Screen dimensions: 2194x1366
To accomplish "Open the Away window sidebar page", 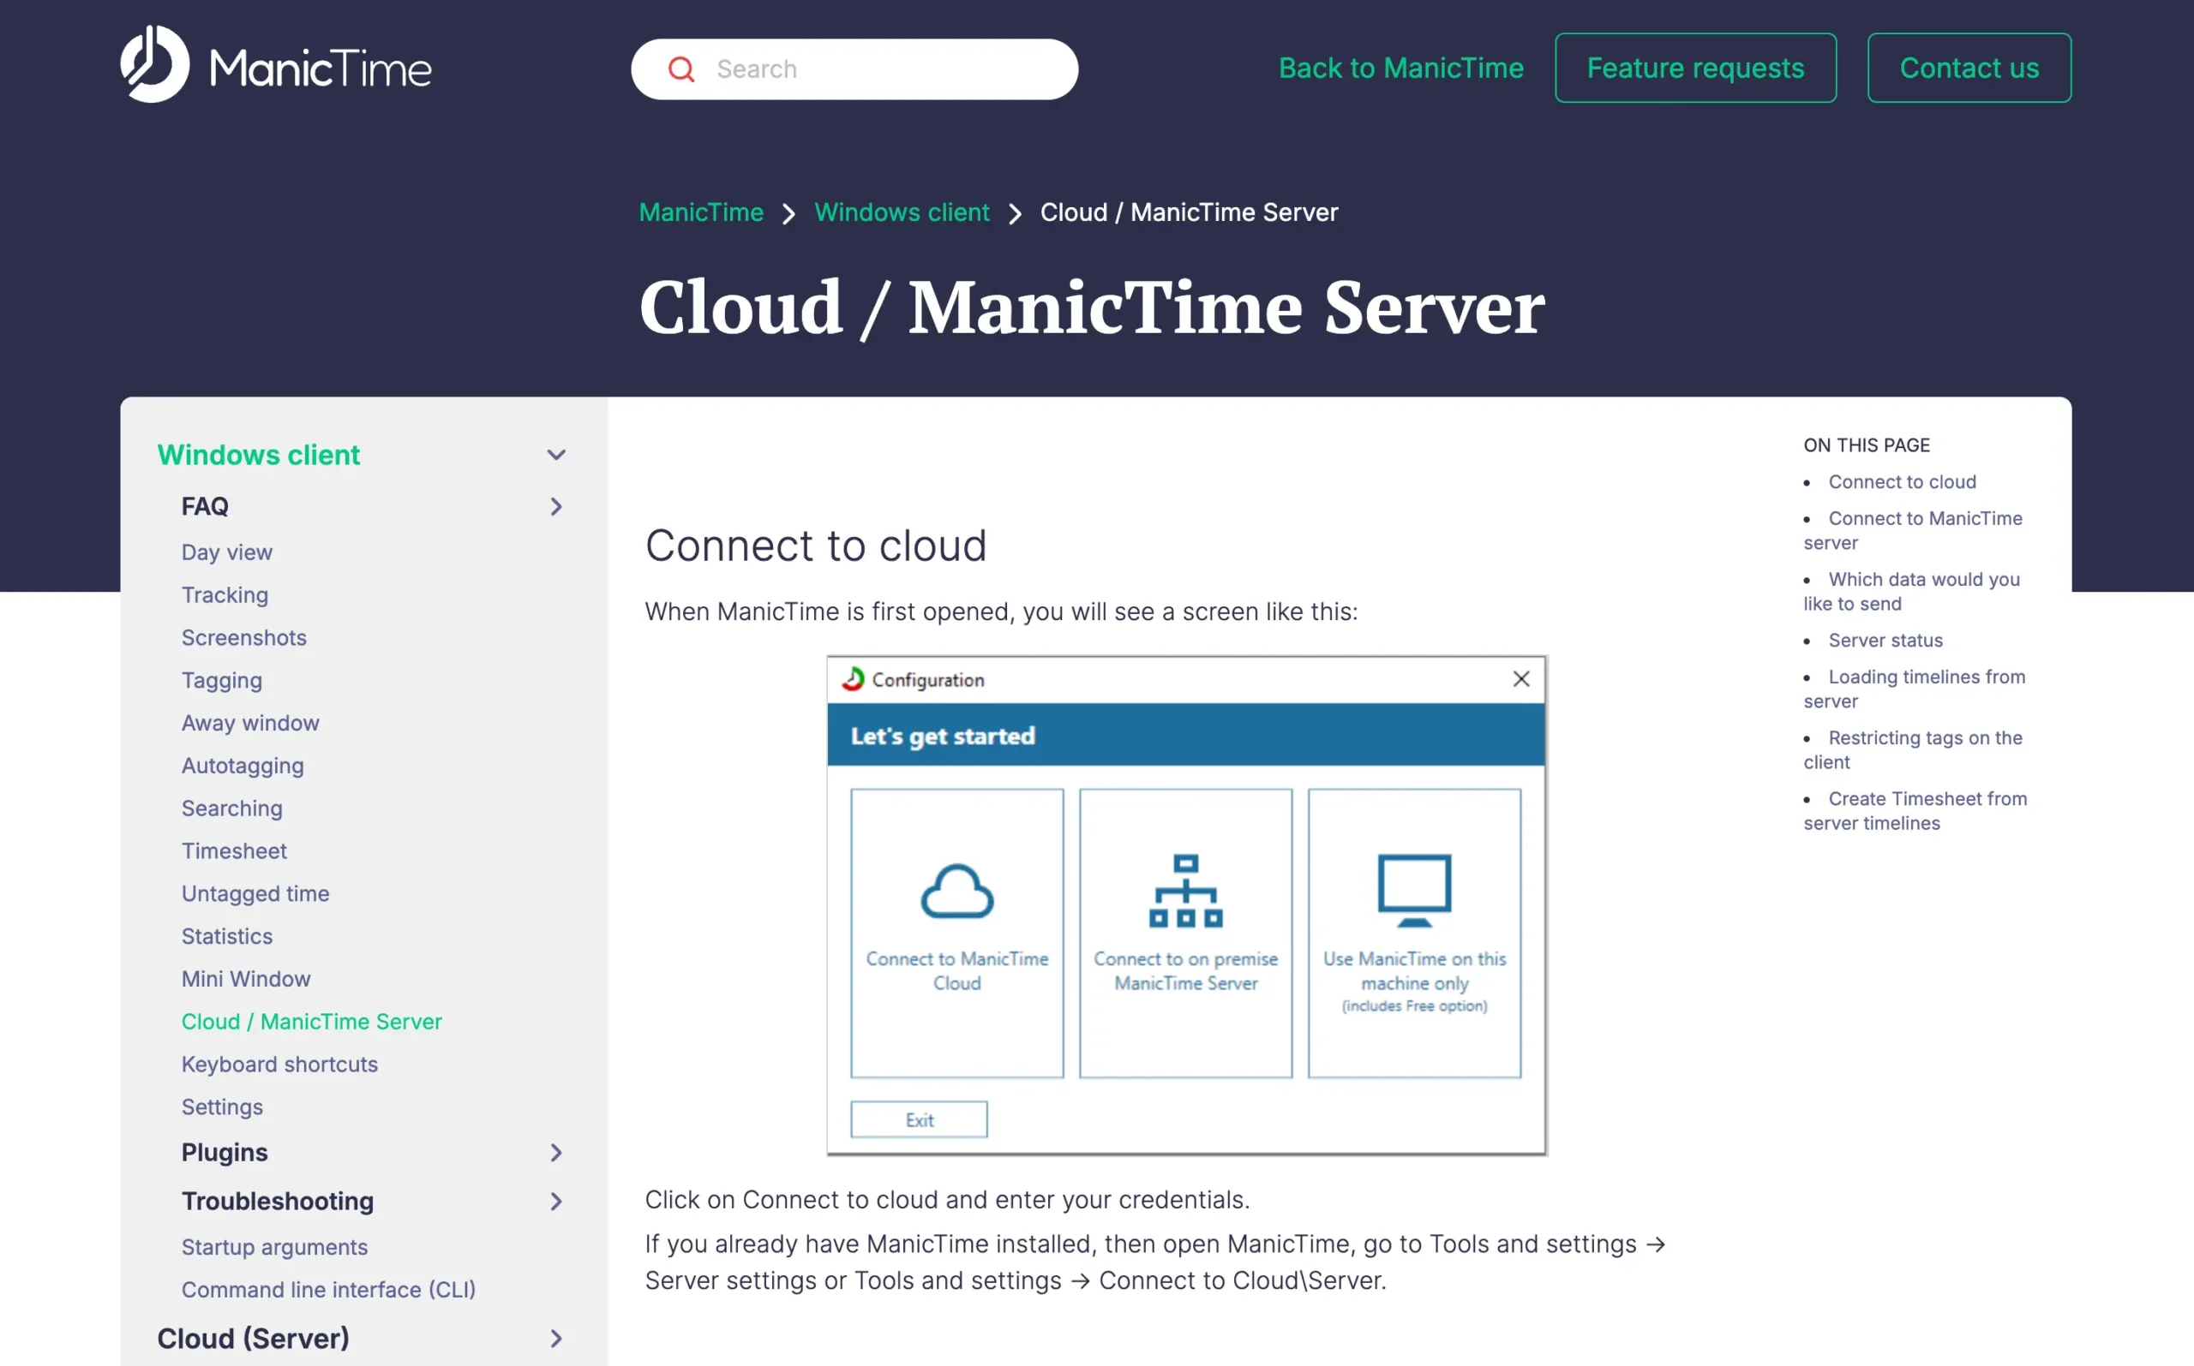I will click(x=250, y=723).
